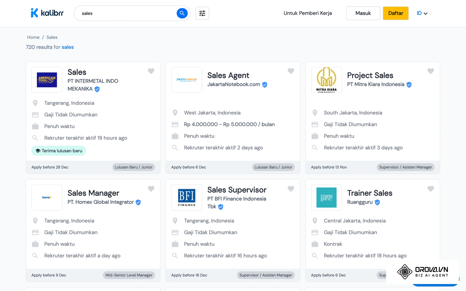
Task: Open Untuk Pemberi Kerja menu
Action: tap(308, 13)
